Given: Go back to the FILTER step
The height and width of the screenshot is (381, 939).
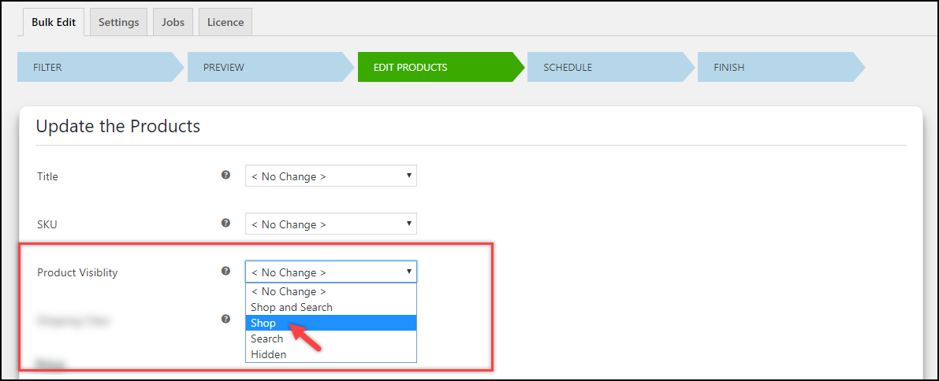Looking at the screenshot, I should point(95,68).
